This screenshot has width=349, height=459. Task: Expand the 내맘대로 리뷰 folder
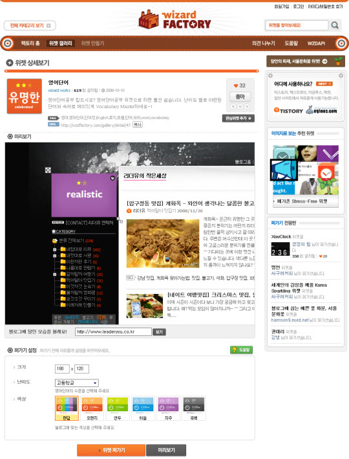coord(55,250)
